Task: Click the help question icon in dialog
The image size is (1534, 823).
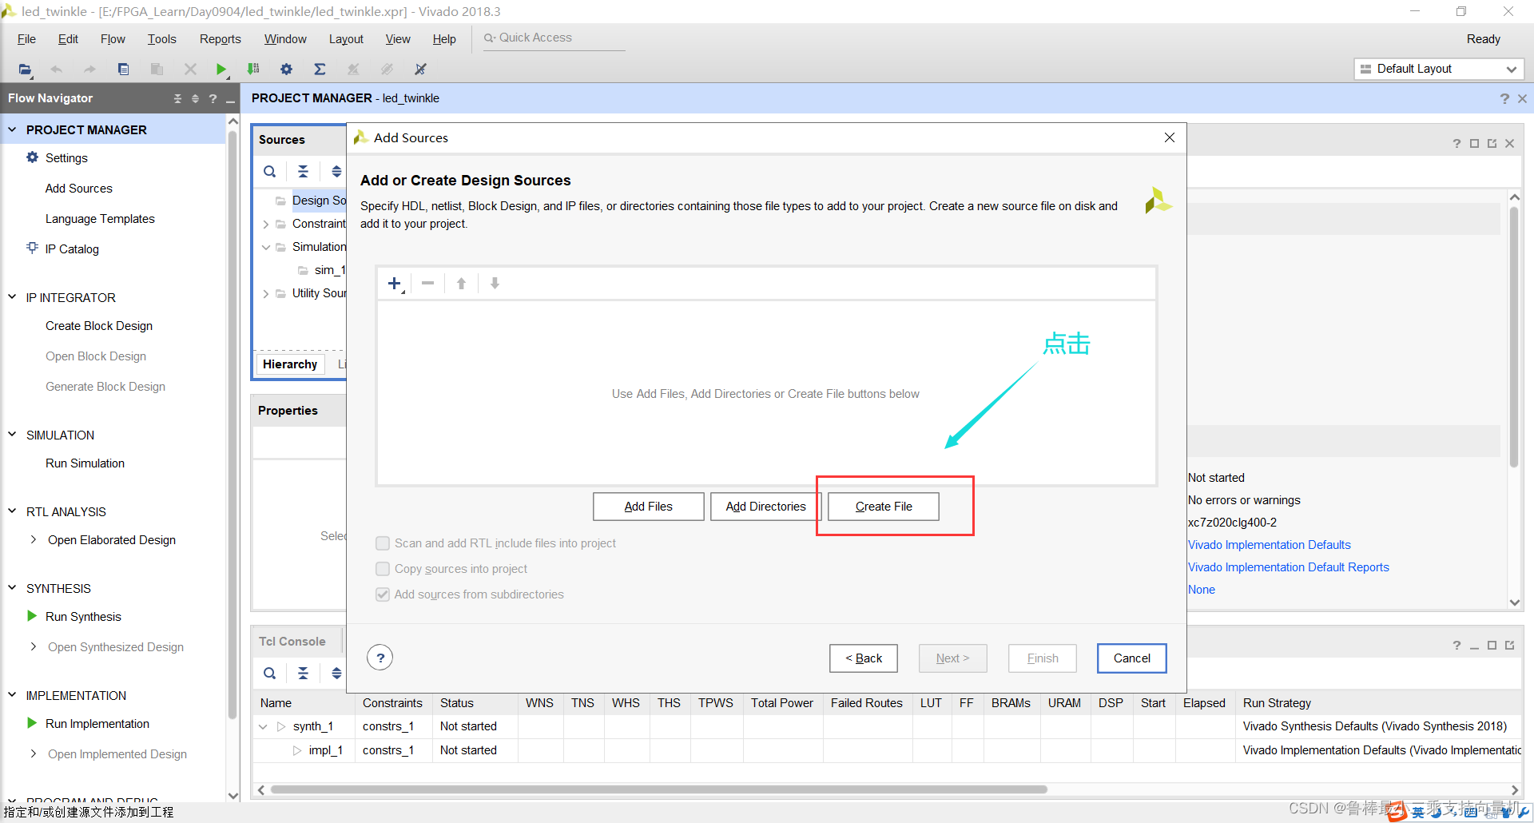Action: tap(380, 658)
